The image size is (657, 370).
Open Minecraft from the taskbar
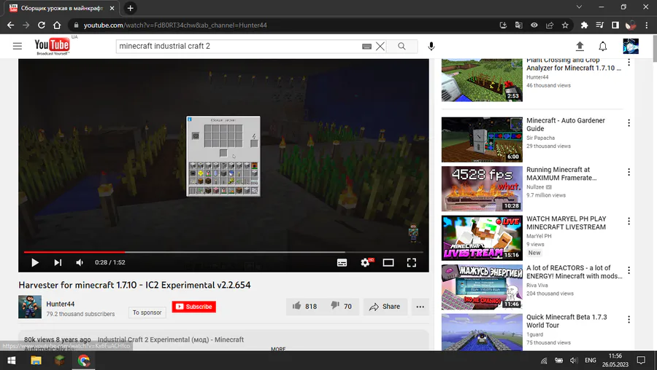tap(60, 361)
